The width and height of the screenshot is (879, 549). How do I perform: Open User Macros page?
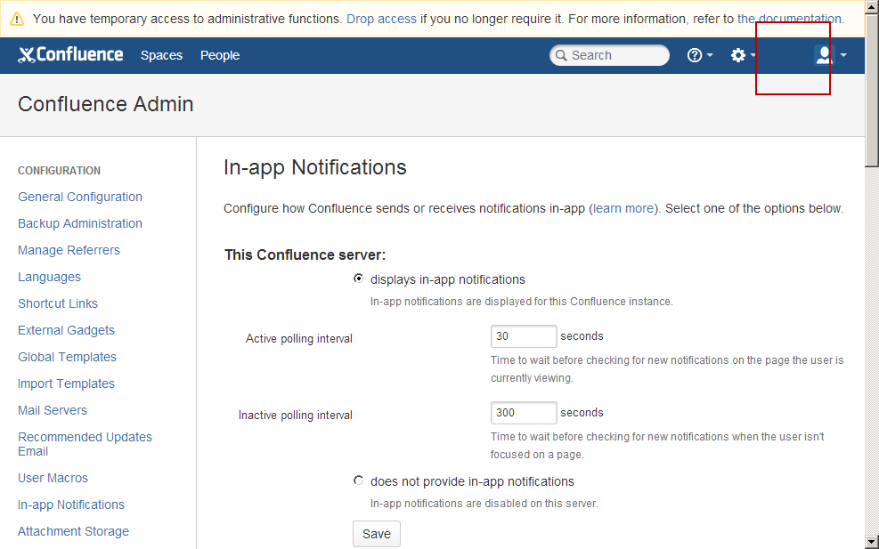(53, 478)
